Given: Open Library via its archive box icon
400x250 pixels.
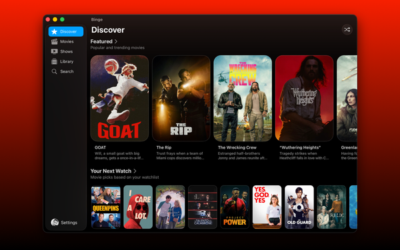Looking at the screenshot, I should click(x=55, y=61).
